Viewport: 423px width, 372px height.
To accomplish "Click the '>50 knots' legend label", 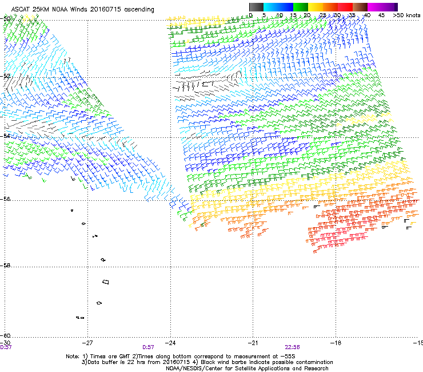I will click(x=406, y=15).
